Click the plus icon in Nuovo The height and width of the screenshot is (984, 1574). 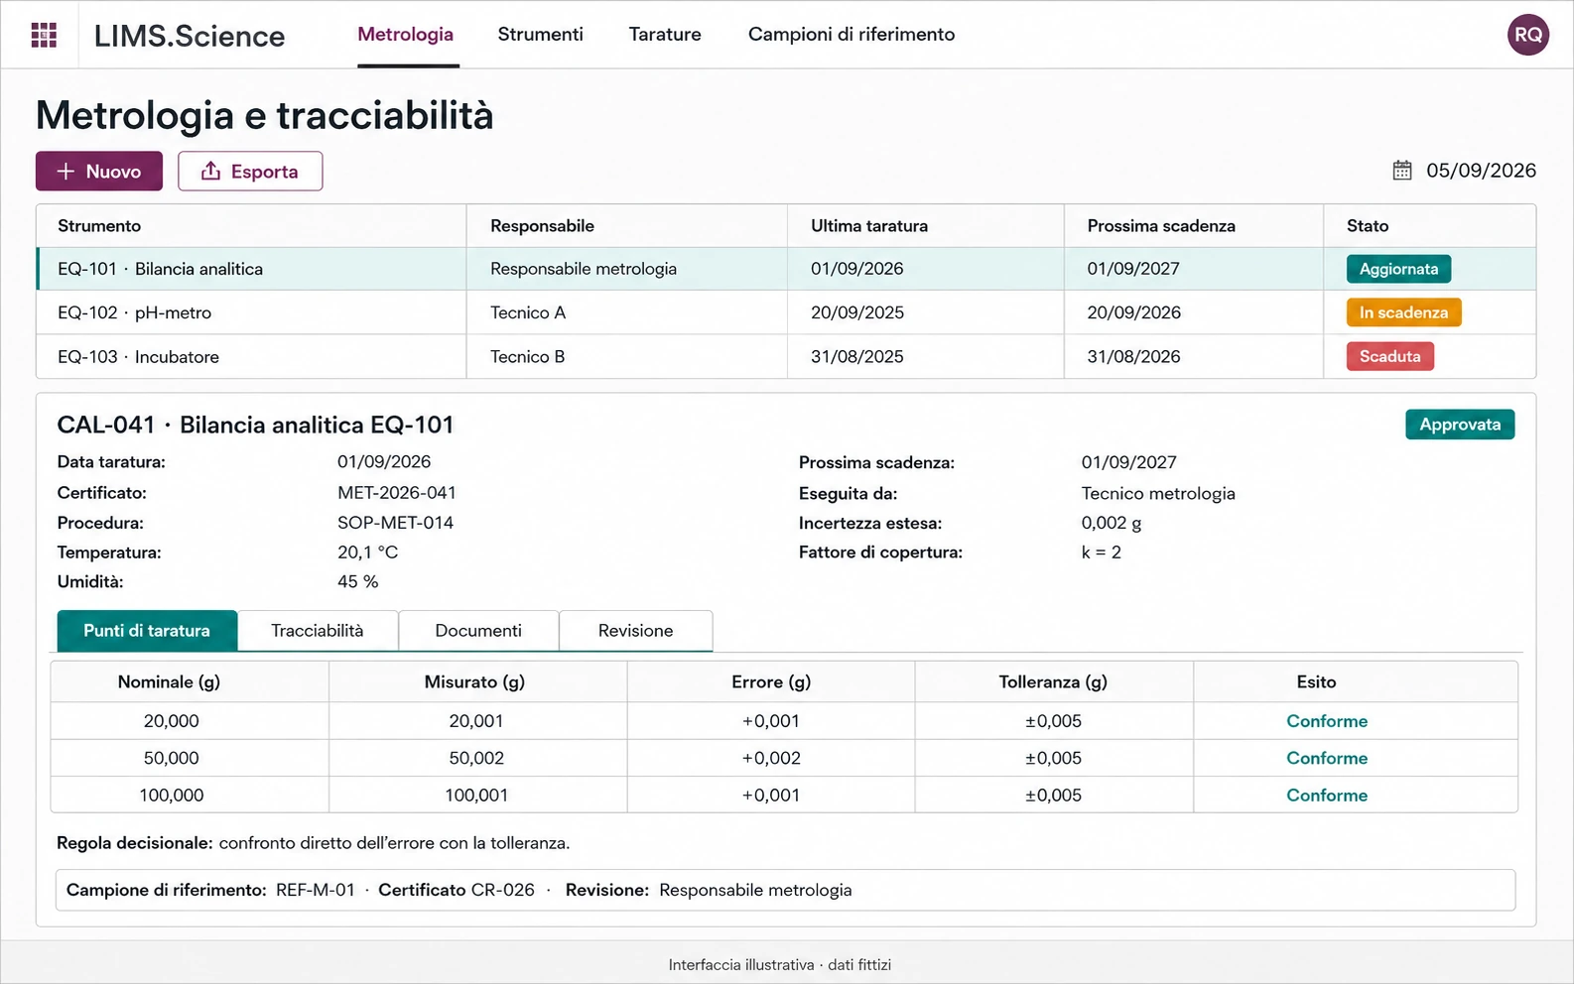(x=66, y=172)
